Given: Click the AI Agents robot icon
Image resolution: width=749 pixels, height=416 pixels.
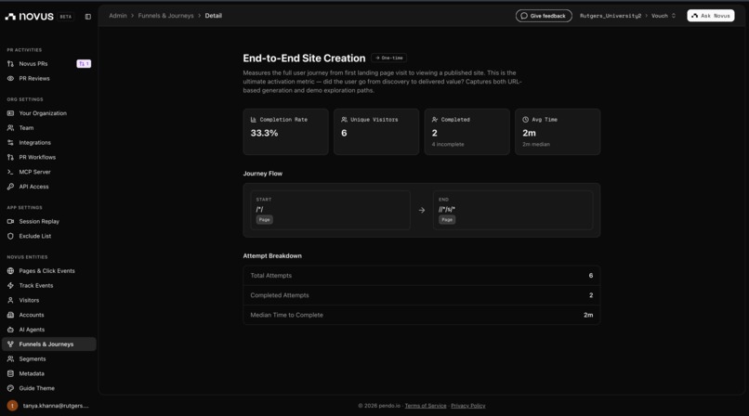Looking at the screenshot, I should click(x=10, y=330).
